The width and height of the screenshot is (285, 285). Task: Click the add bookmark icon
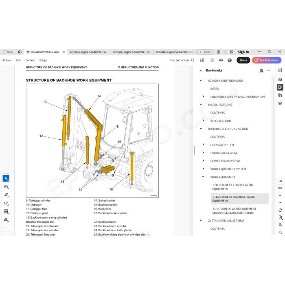point(261,71)
